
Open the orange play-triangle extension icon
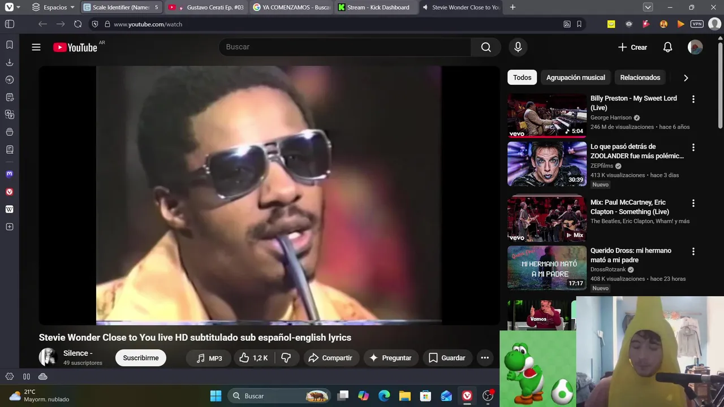680,24
